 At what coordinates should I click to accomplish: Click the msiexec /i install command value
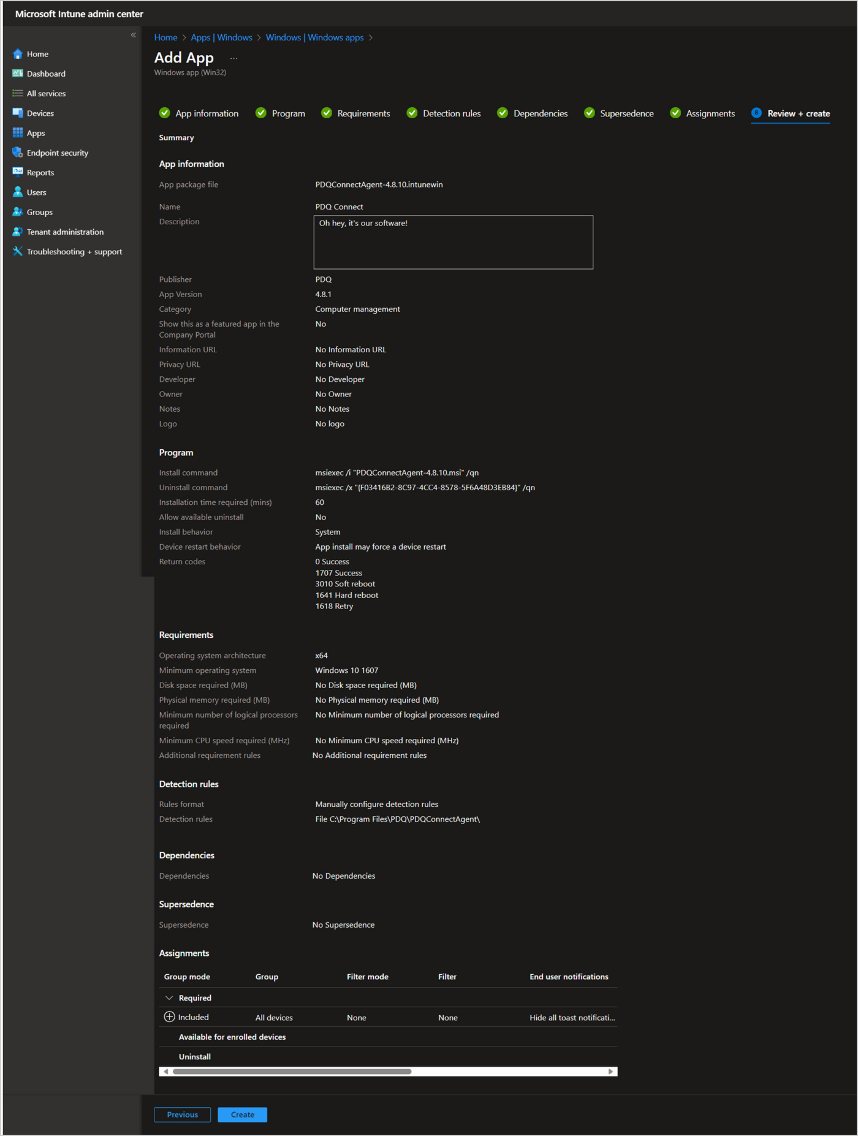coord(397,472)
